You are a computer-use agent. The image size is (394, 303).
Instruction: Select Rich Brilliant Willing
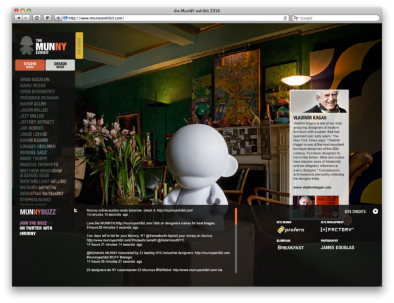pyautogui.click(x=43, y=181)
